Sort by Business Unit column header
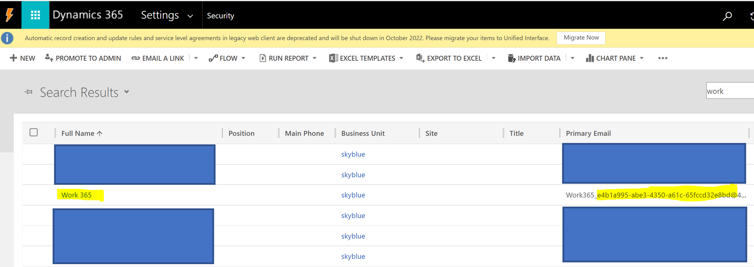 coord(363,133)
